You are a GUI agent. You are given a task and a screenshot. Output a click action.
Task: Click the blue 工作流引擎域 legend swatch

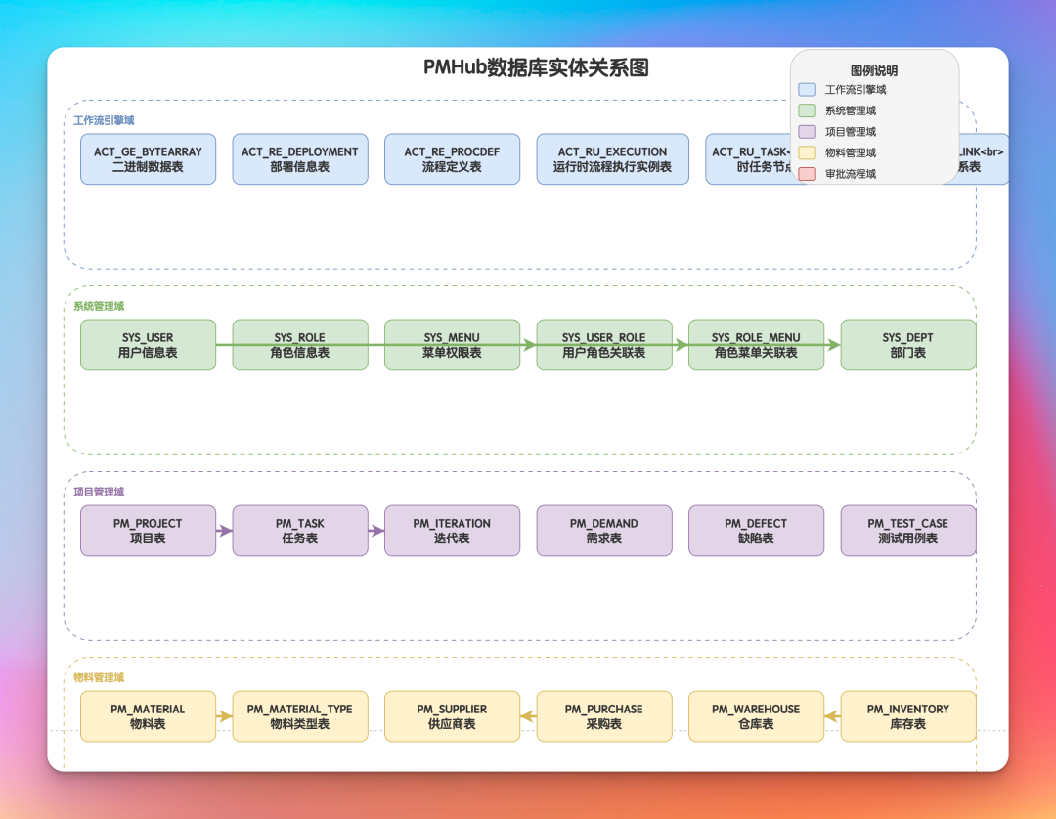pyautogui.click(x=807, y=90)
